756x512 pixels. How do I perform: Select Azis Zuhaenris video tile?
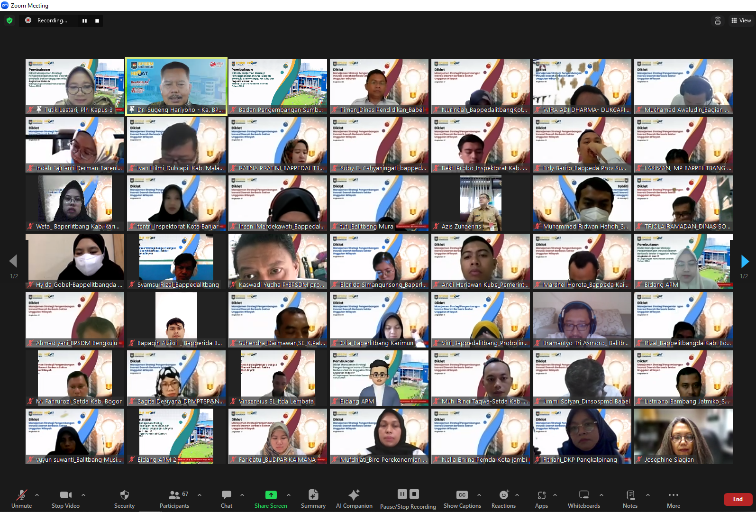tap(481, 203)
